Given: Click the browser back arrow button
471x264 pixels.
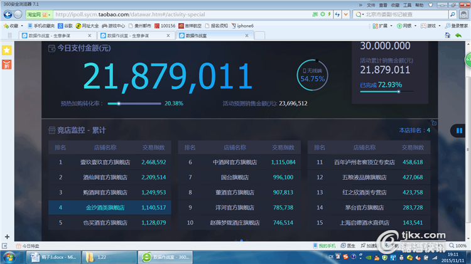Looking at the screenshot, I should (x=8, y=14).
